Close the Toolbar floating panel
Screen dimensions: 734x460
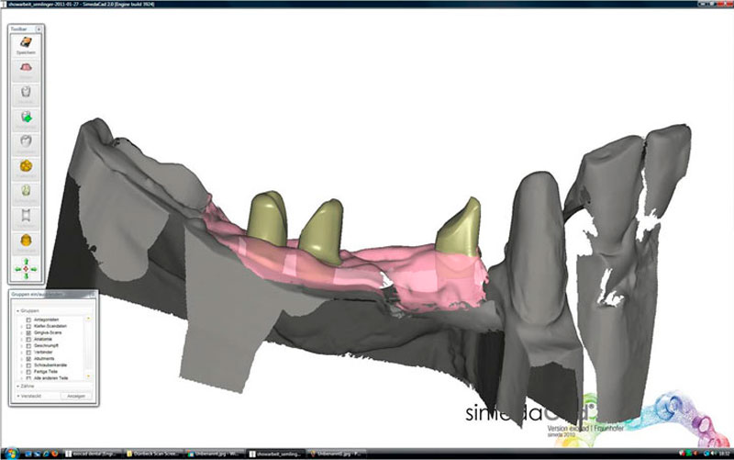point(39,29)
